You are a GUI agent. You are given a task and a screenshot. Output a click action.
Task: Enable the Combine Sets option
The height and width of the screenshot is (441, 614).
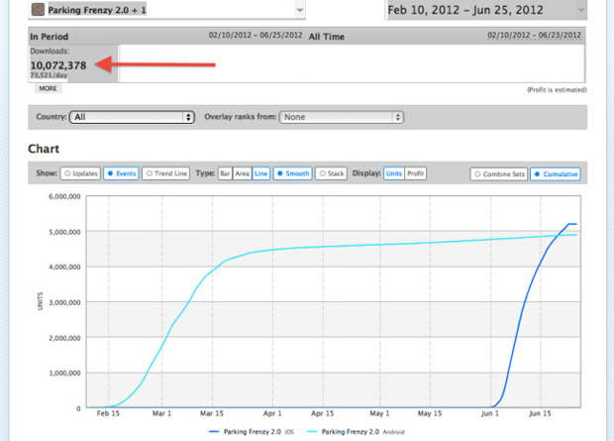pos(498,173)
